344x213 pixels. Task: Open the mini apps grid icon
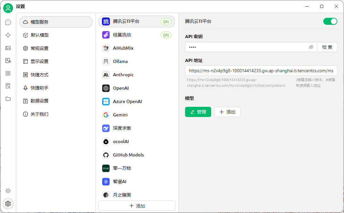point(8,73)
